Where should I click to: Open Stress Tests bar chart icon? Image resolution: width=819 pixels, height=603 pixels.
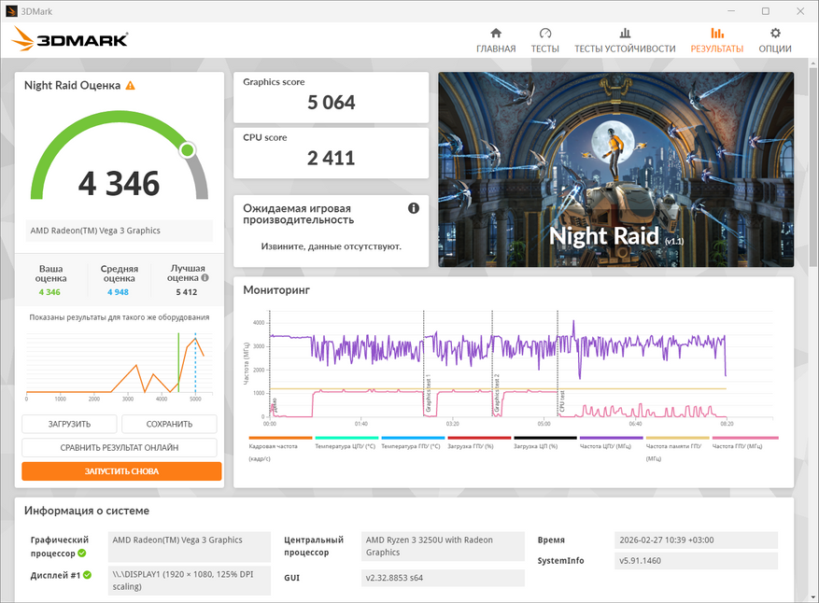pos(625,34)
